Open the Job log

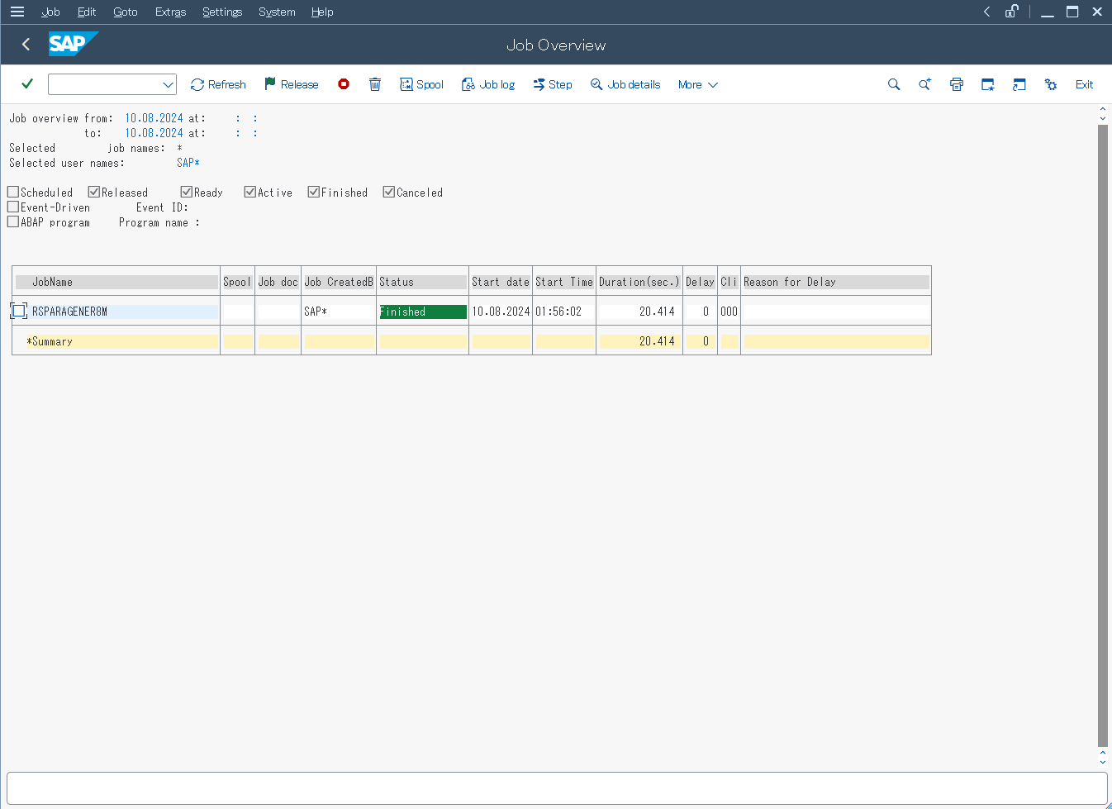[x=488, y=84]
